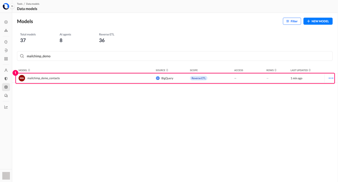
Task: Open the incoming arrow circle sidebar icon
Action: point(6,50)
